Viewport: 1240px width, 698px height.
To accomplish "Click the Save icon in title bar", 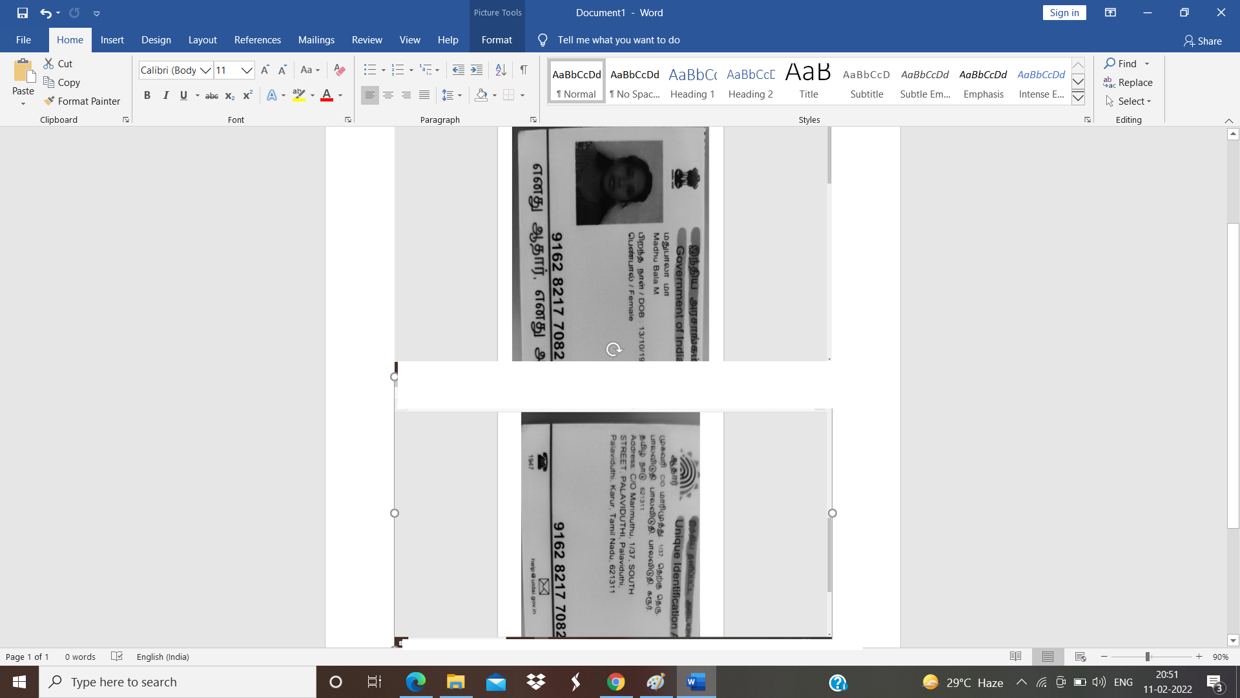I will click(23, 12).
